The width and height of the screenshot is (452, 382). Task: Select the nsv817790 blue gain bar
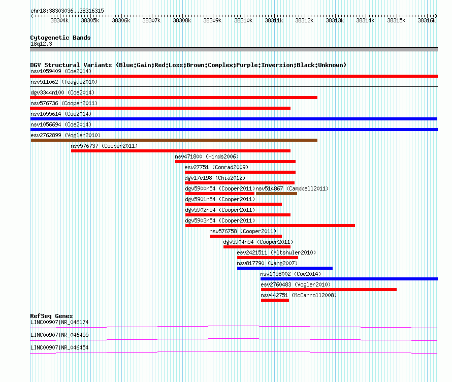point(285,268)
